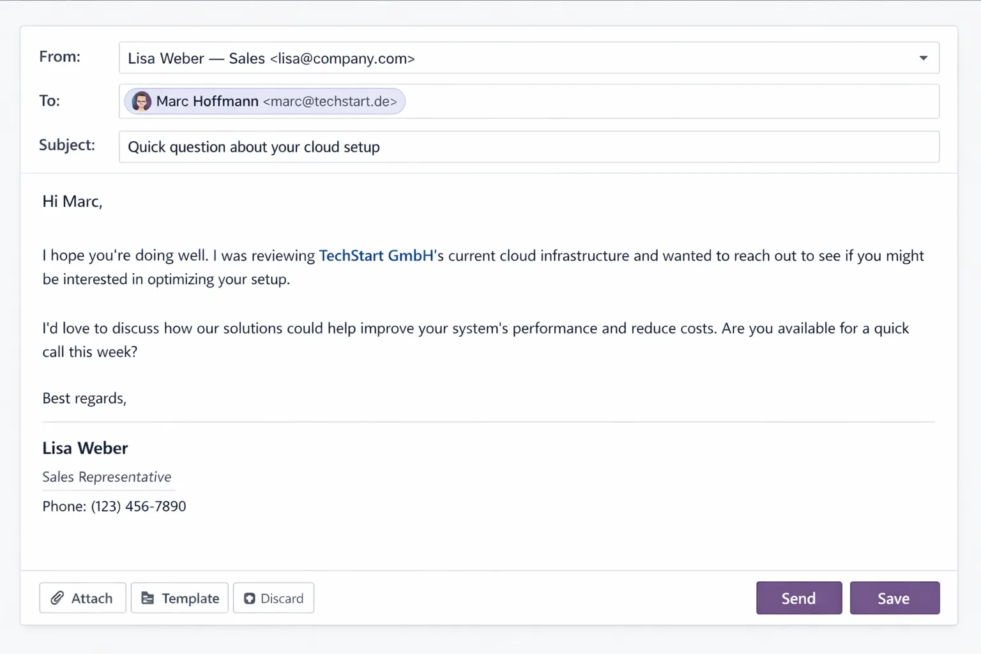Insert a saved Template
This screenshot has width=981, height=654.
[x=179, y=598]
